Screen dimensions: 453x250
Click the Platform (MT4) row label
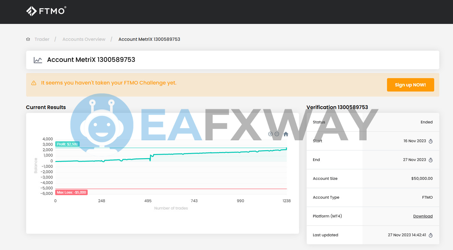327,216
